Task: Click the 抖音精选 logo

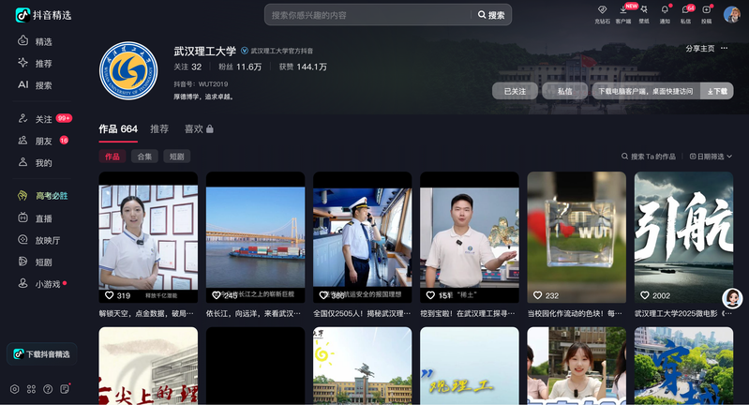Action: pyautogui.click(x=43, y=15)
